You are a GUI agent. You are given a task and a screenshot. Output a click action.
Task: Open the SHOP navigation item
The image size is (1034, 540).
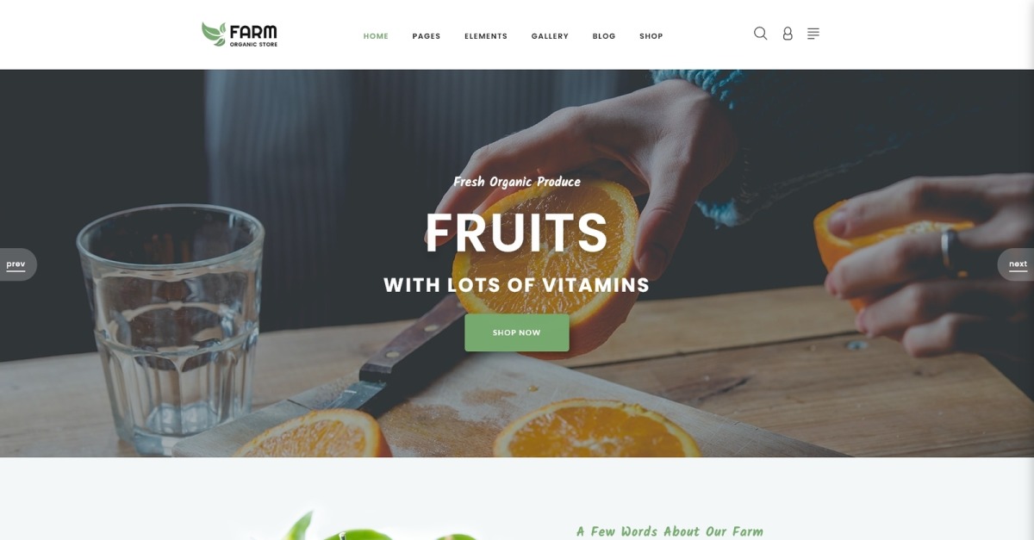651,36
